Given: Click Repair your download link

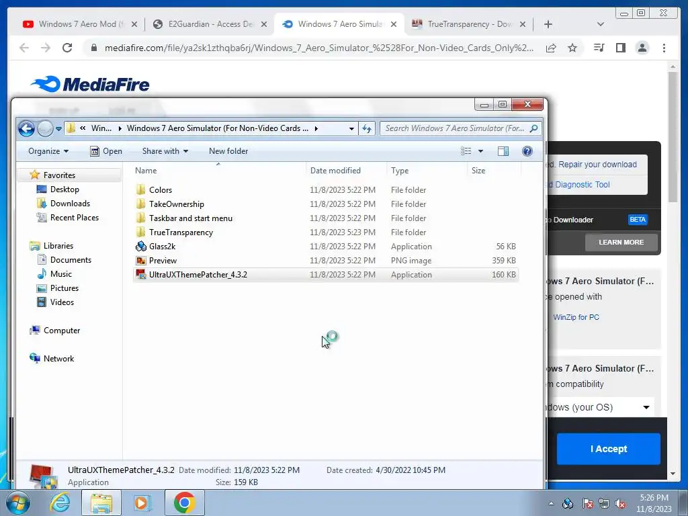Looking at the screenshot, I should pos(597,165).
